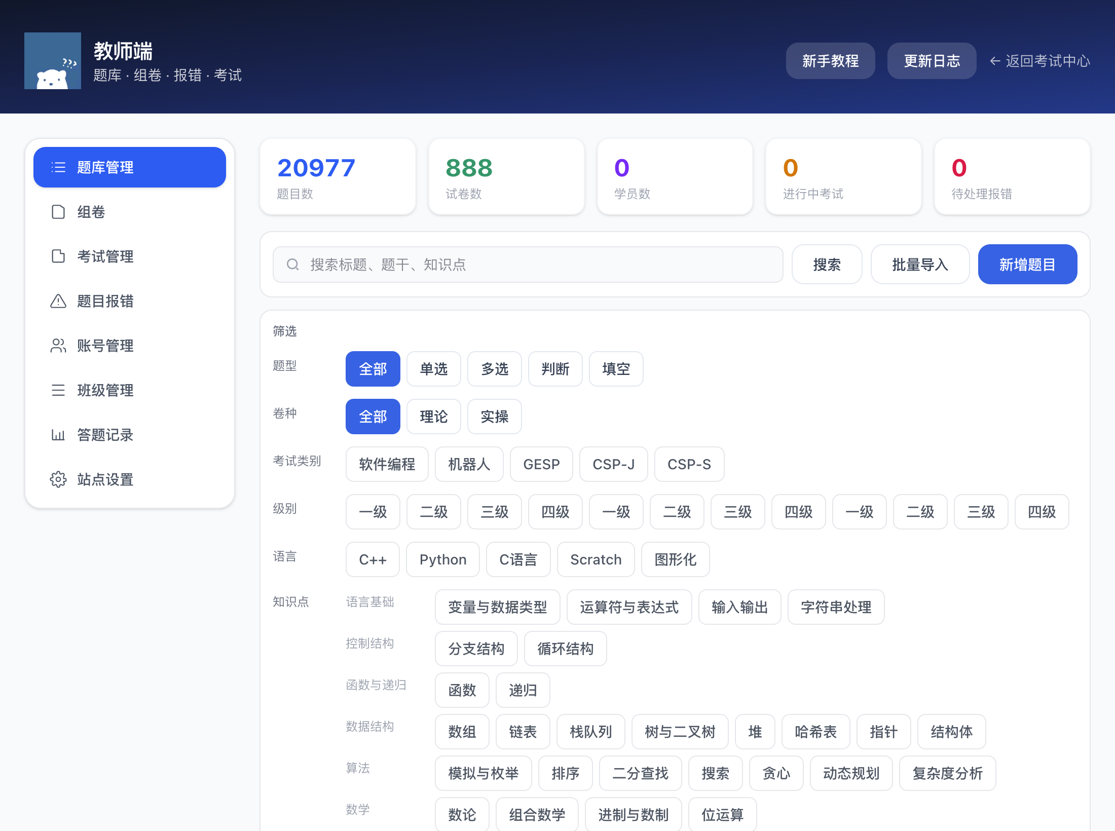This screenshot has height=831, width=1115.
Task: Click the 搜索 button next to search field
Action: (x=827, y=265)
